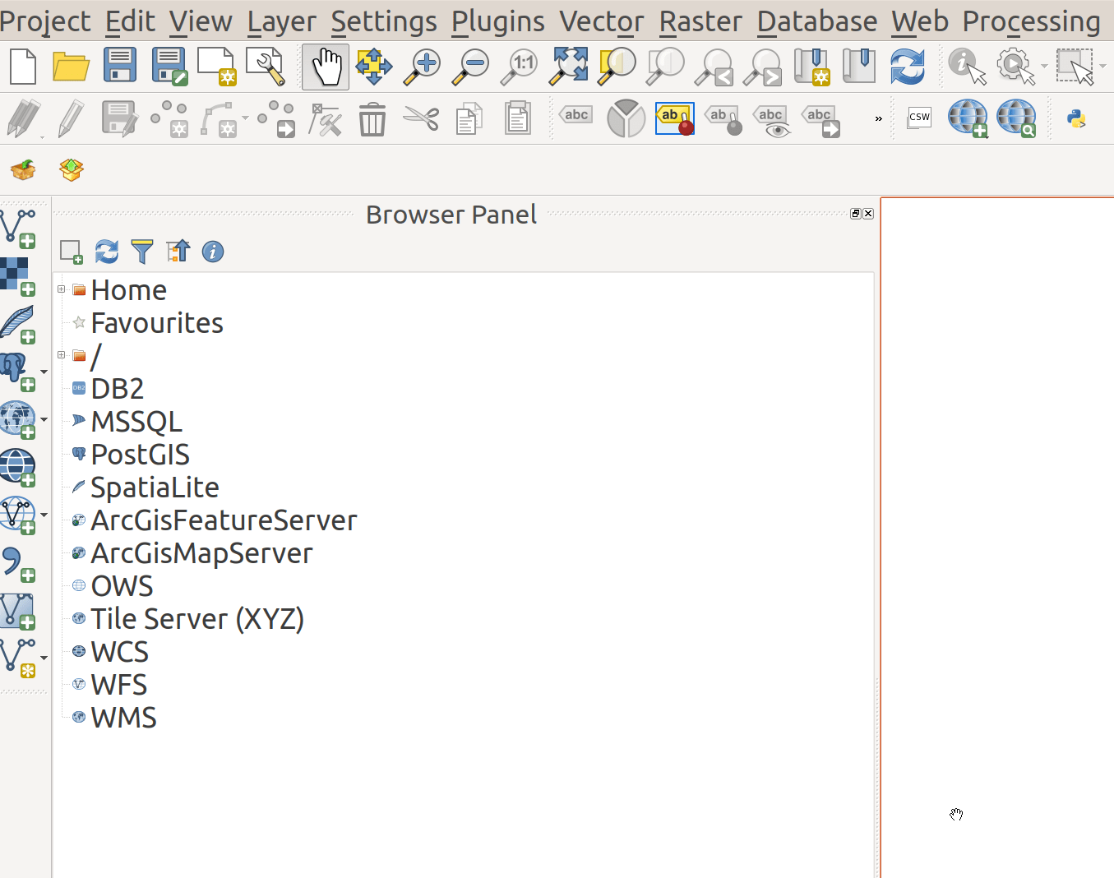Open the composer manager

265,67
